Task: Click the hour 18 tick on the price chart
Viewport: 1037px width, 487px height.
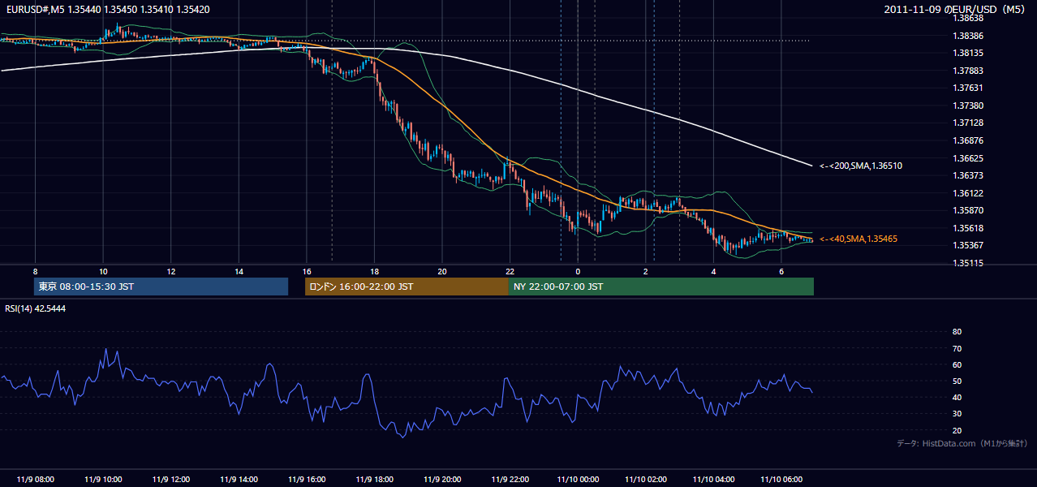Action: point(374,270)
